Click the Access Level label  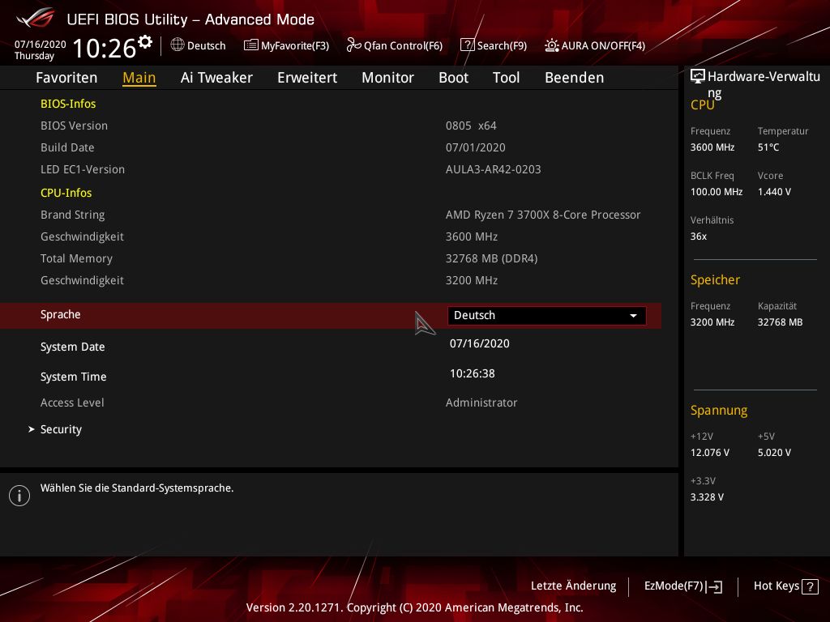pos(72,403)
